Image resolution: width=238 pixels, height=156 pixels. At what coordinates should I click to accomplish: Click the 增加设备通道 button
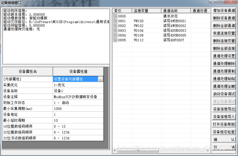coord(224,10)
